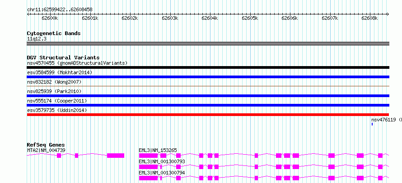The height and width of the screenshot is (183, 402).
Task: Open the nsv476119 variant label
Action: 386,120
